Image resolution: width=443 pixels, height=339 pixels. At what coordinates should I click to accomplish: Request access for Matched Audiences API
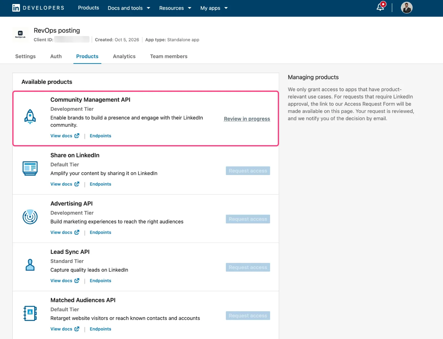coord(248,316)
